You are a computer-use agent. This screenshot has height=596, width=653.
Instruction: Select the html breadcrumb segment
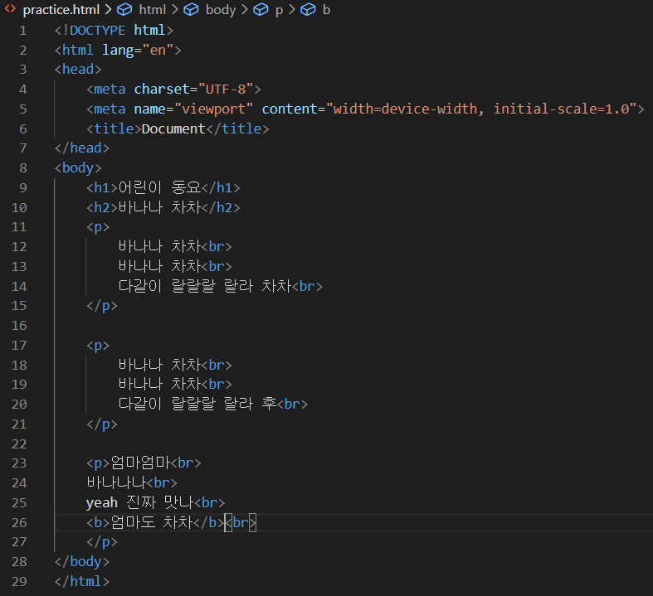[x=152, y=10]
